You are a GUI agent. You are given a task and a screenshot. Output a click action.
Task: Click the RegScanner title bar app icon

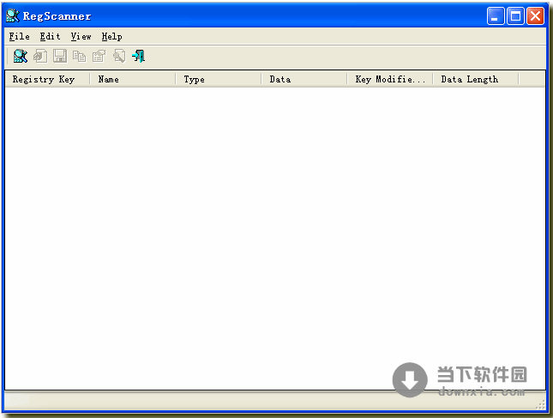[x=13, y=15]
